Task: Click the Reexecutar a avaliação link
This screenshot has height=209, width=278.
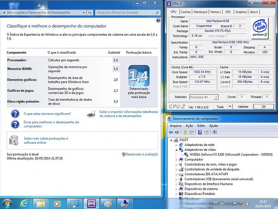Action: click(142, 154)
